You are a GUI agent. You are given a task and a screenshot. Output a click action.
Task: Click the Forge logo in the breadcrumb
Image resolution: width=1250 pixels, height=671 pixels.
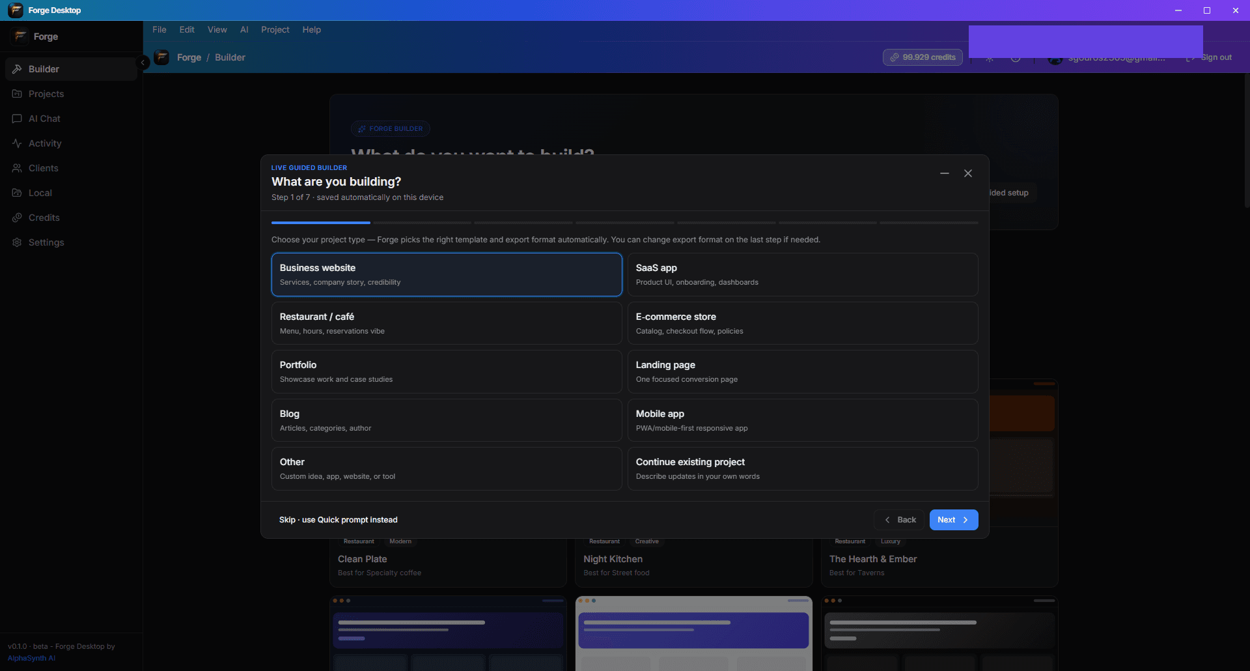pyautogui.click(x=161, y=57)
